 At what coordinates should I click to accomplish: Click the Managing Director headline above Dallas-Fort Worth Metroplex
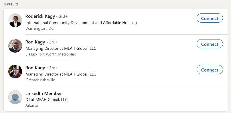pyautogui.click(x=61, y=48)
